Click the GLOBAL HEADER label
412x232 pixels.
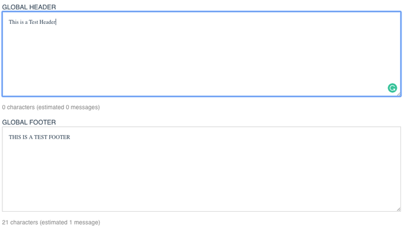(x=29, y=7)
